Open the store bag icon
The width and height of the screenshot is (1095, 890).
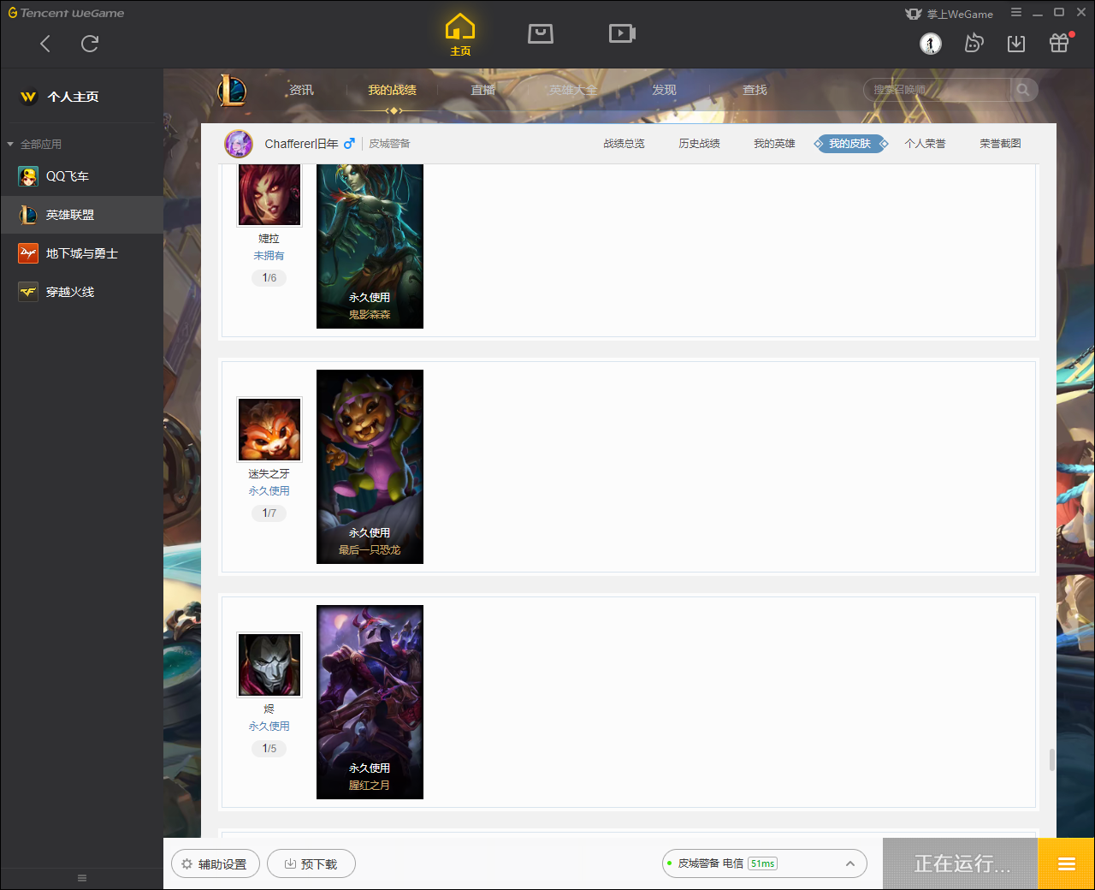541,33
